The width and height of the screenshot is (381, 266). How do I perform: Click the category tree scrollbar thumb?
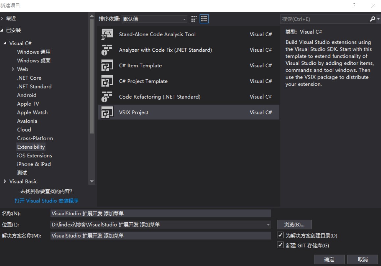92,76
